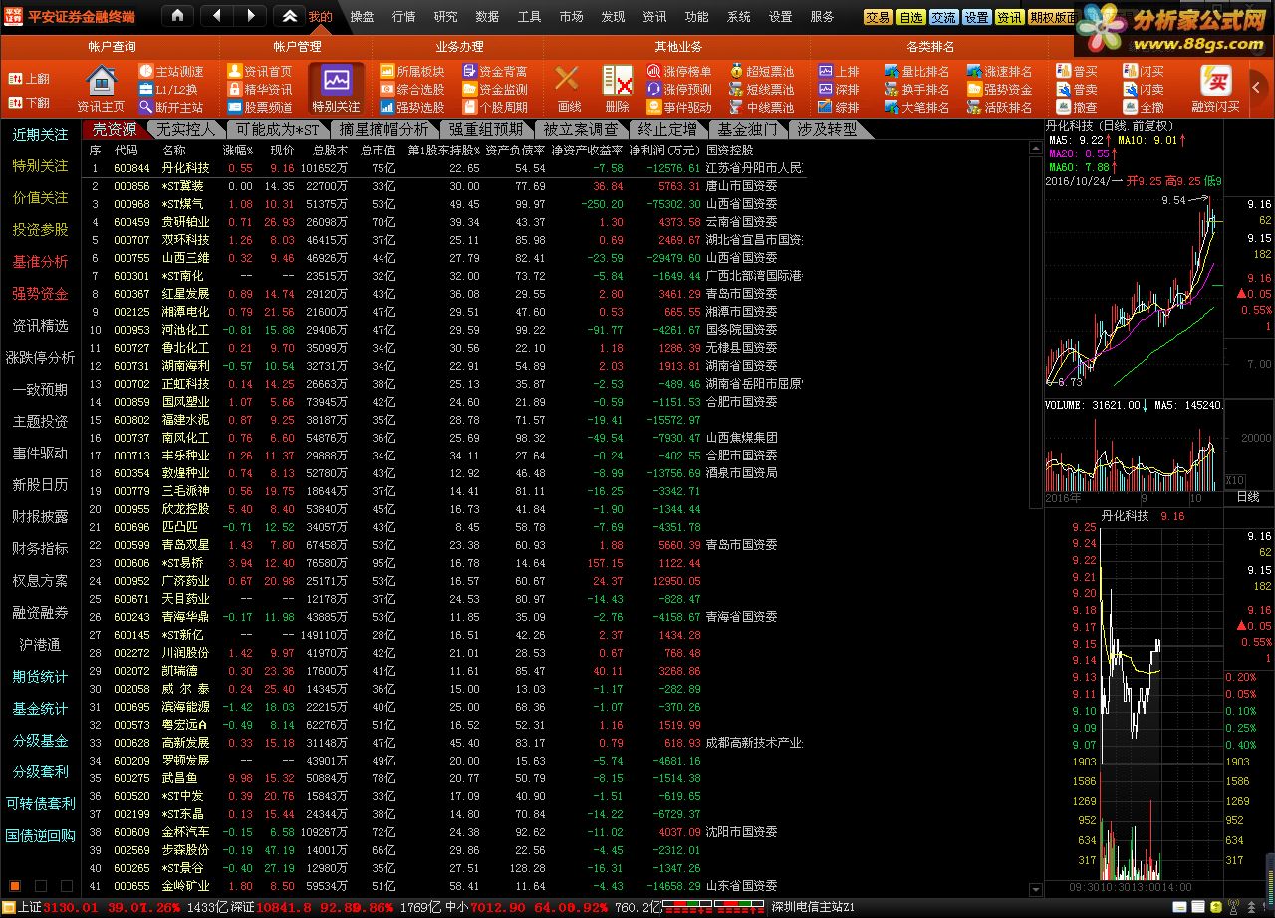Open 资金监测 monitor

point(495,90)
